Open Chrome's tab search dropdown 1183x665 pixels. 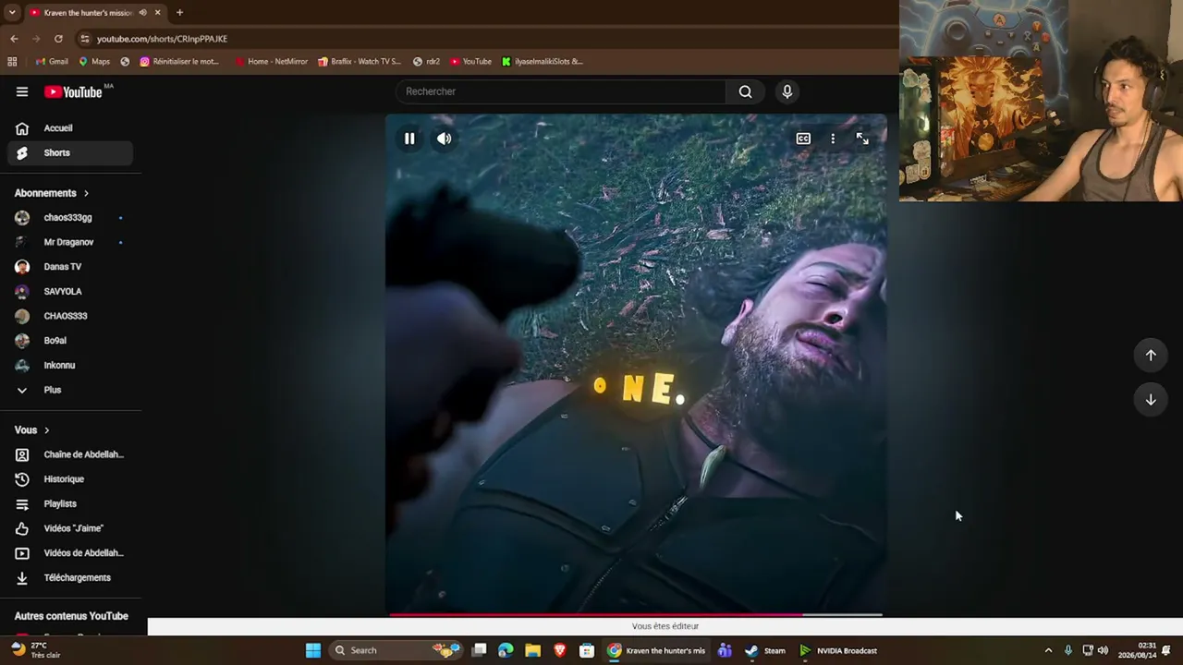[12, 13]
